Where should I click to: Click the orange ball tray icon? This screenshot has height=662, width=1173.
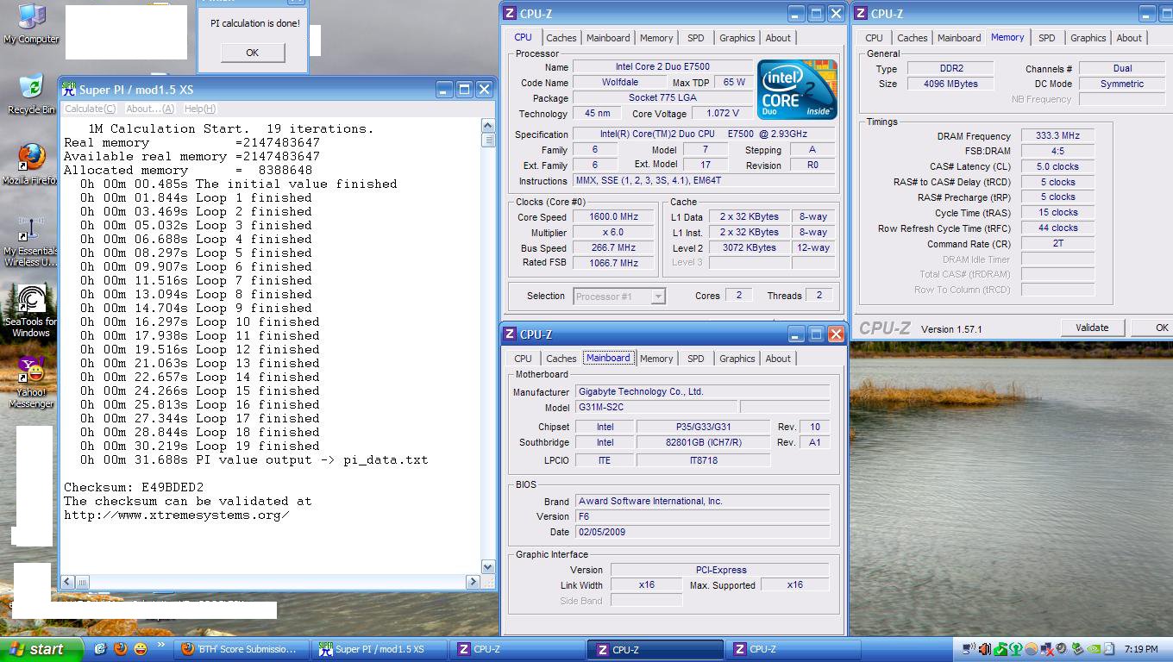point(1031,649)
